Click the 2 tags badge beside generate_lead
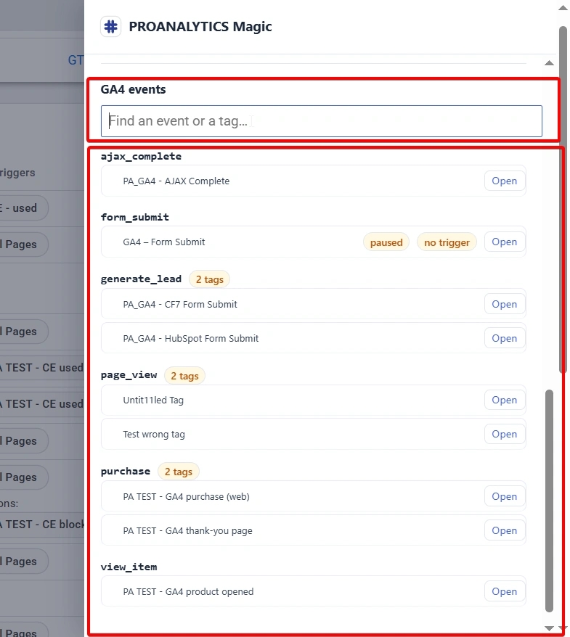Screen dimensions: 570x637 click(209, 279)
